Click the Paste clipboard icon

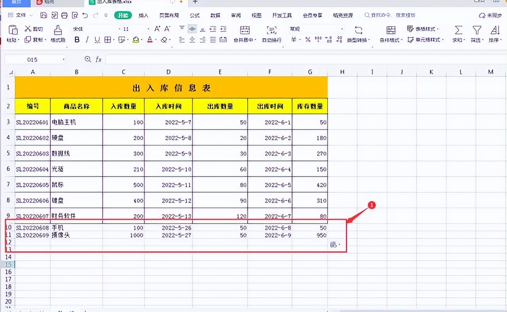[x=13, y=30]
